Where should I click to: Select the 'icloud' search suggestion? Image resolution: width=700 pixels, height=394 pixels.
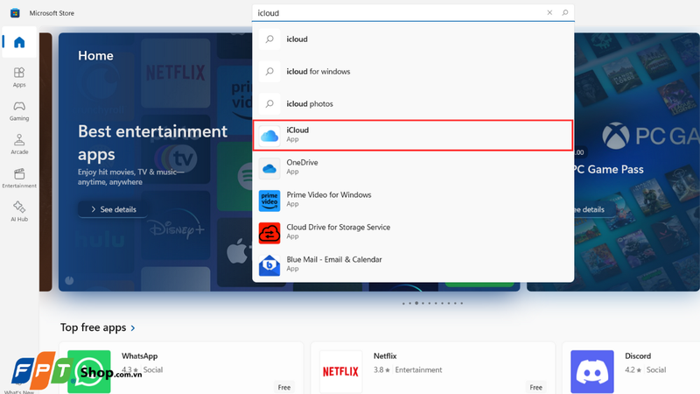tap(413, 39)
